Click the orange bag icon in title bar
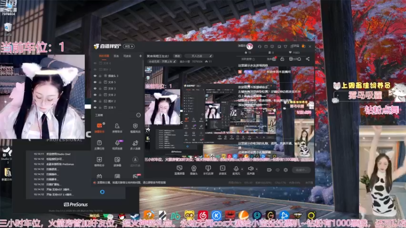The image size is (406, 228). coord(303,46)
